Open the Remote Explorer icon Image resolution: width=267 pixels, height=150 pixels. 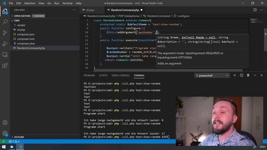pos(5,55)
